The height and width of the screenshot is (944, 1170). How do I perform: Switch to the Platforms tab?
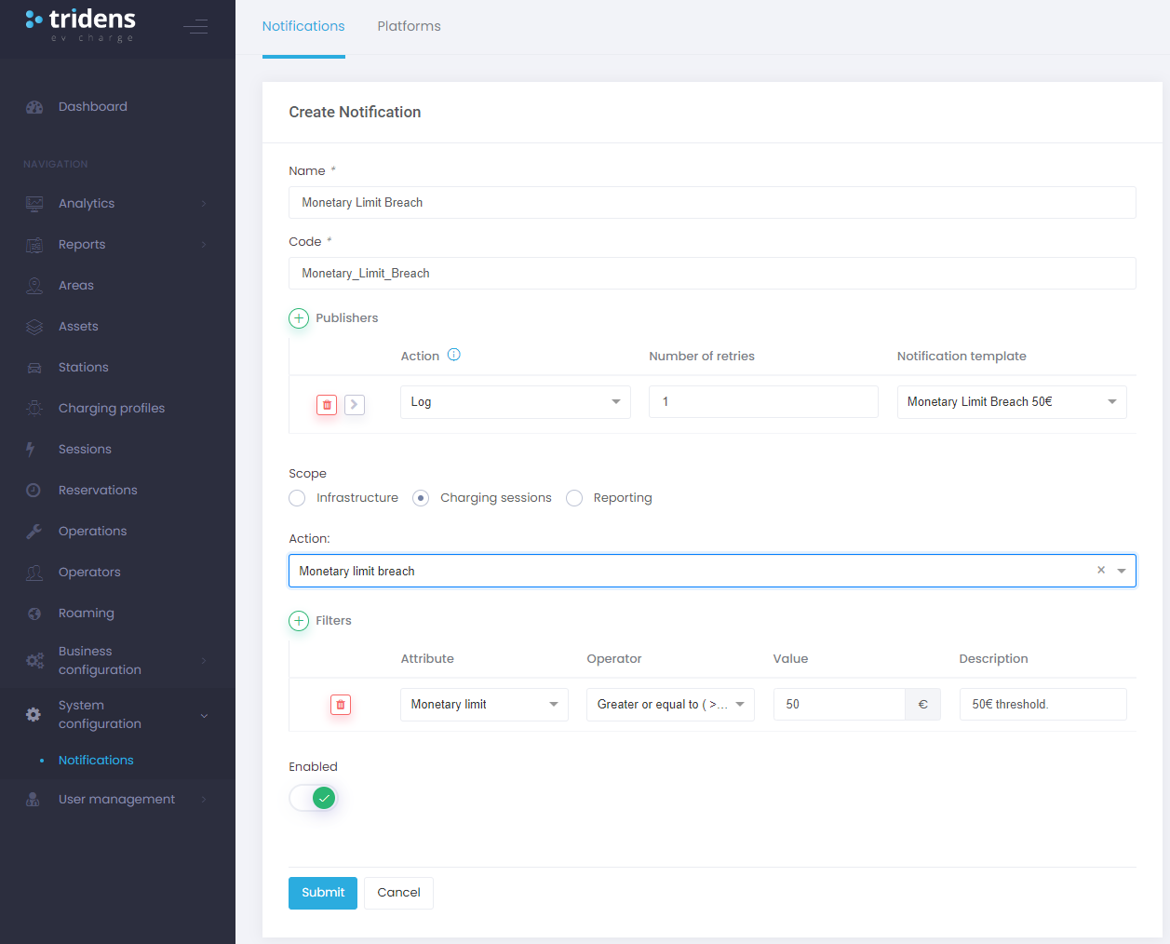[x=409, y=26]
